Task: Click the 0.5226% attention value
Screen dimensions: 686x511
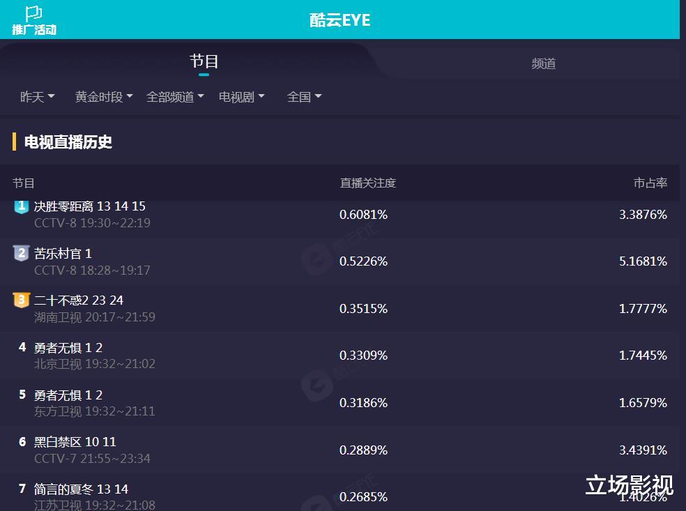Action: [x=363, y=261]
